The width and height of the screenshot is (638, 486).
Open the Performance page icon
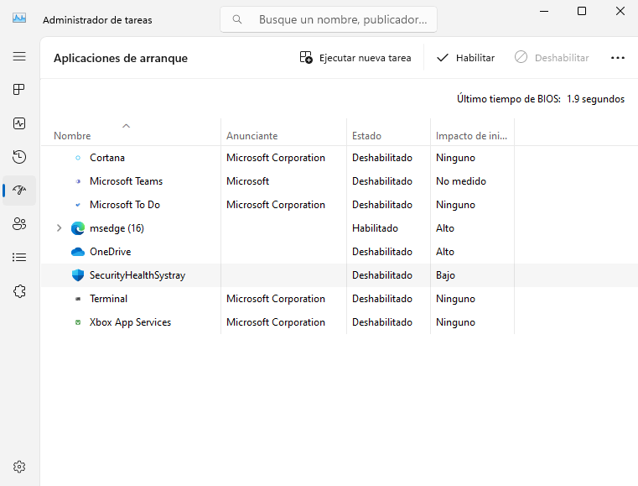[19, 123]
